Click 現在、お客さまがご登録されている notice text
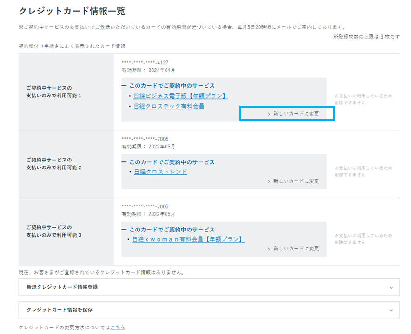 tap(102, 273)
